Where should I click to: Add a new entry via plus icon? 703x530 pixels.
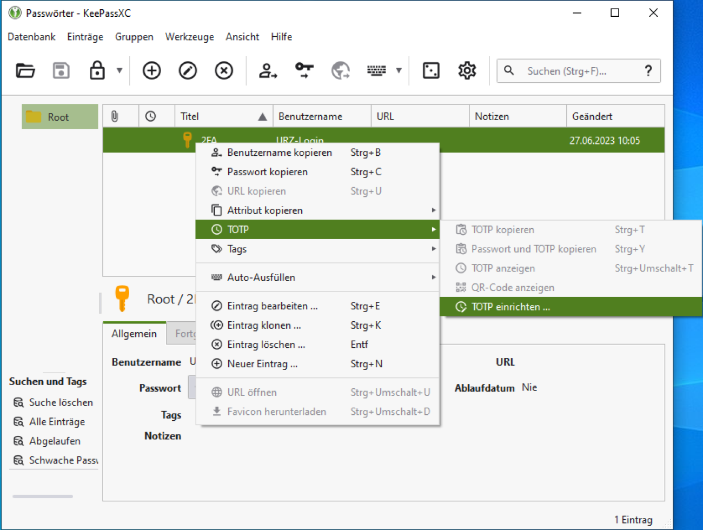click(151, 71)
